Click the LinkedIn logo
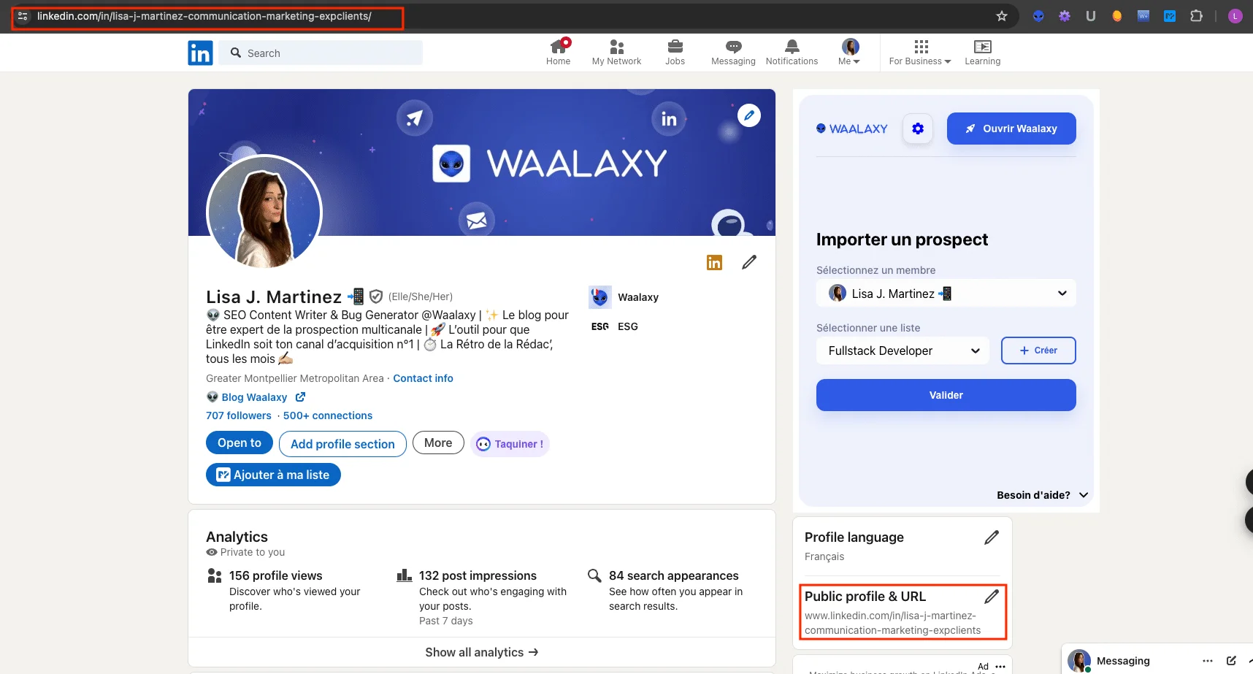 pyautogui.click(x=200, y=53)
